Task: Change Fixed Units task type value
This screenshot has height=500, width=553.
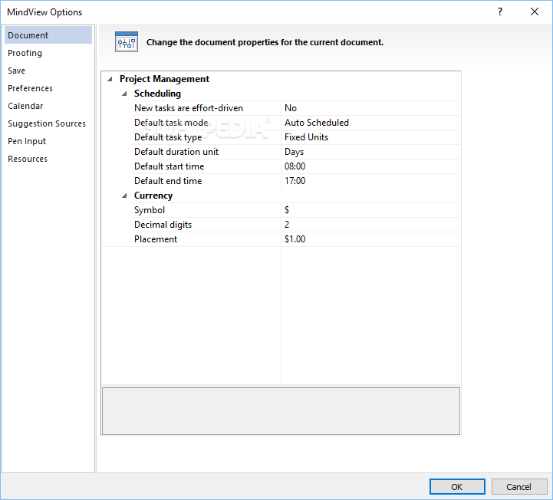Action: pyautogui.click(x=370, y=137)
